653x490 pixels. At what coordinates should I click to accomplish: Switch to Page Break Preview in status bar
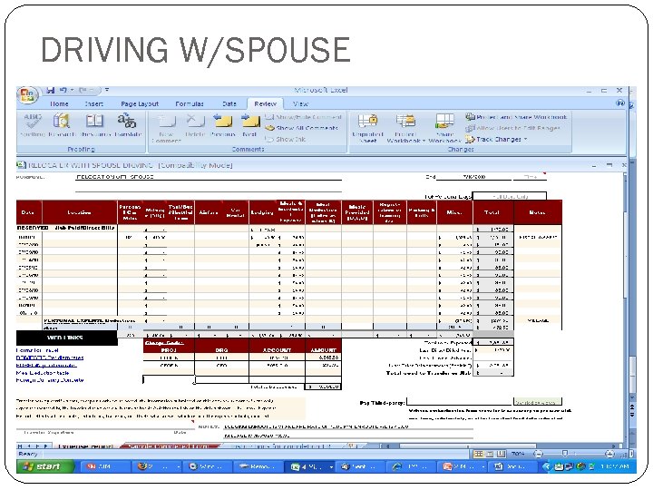coord(501,454)
